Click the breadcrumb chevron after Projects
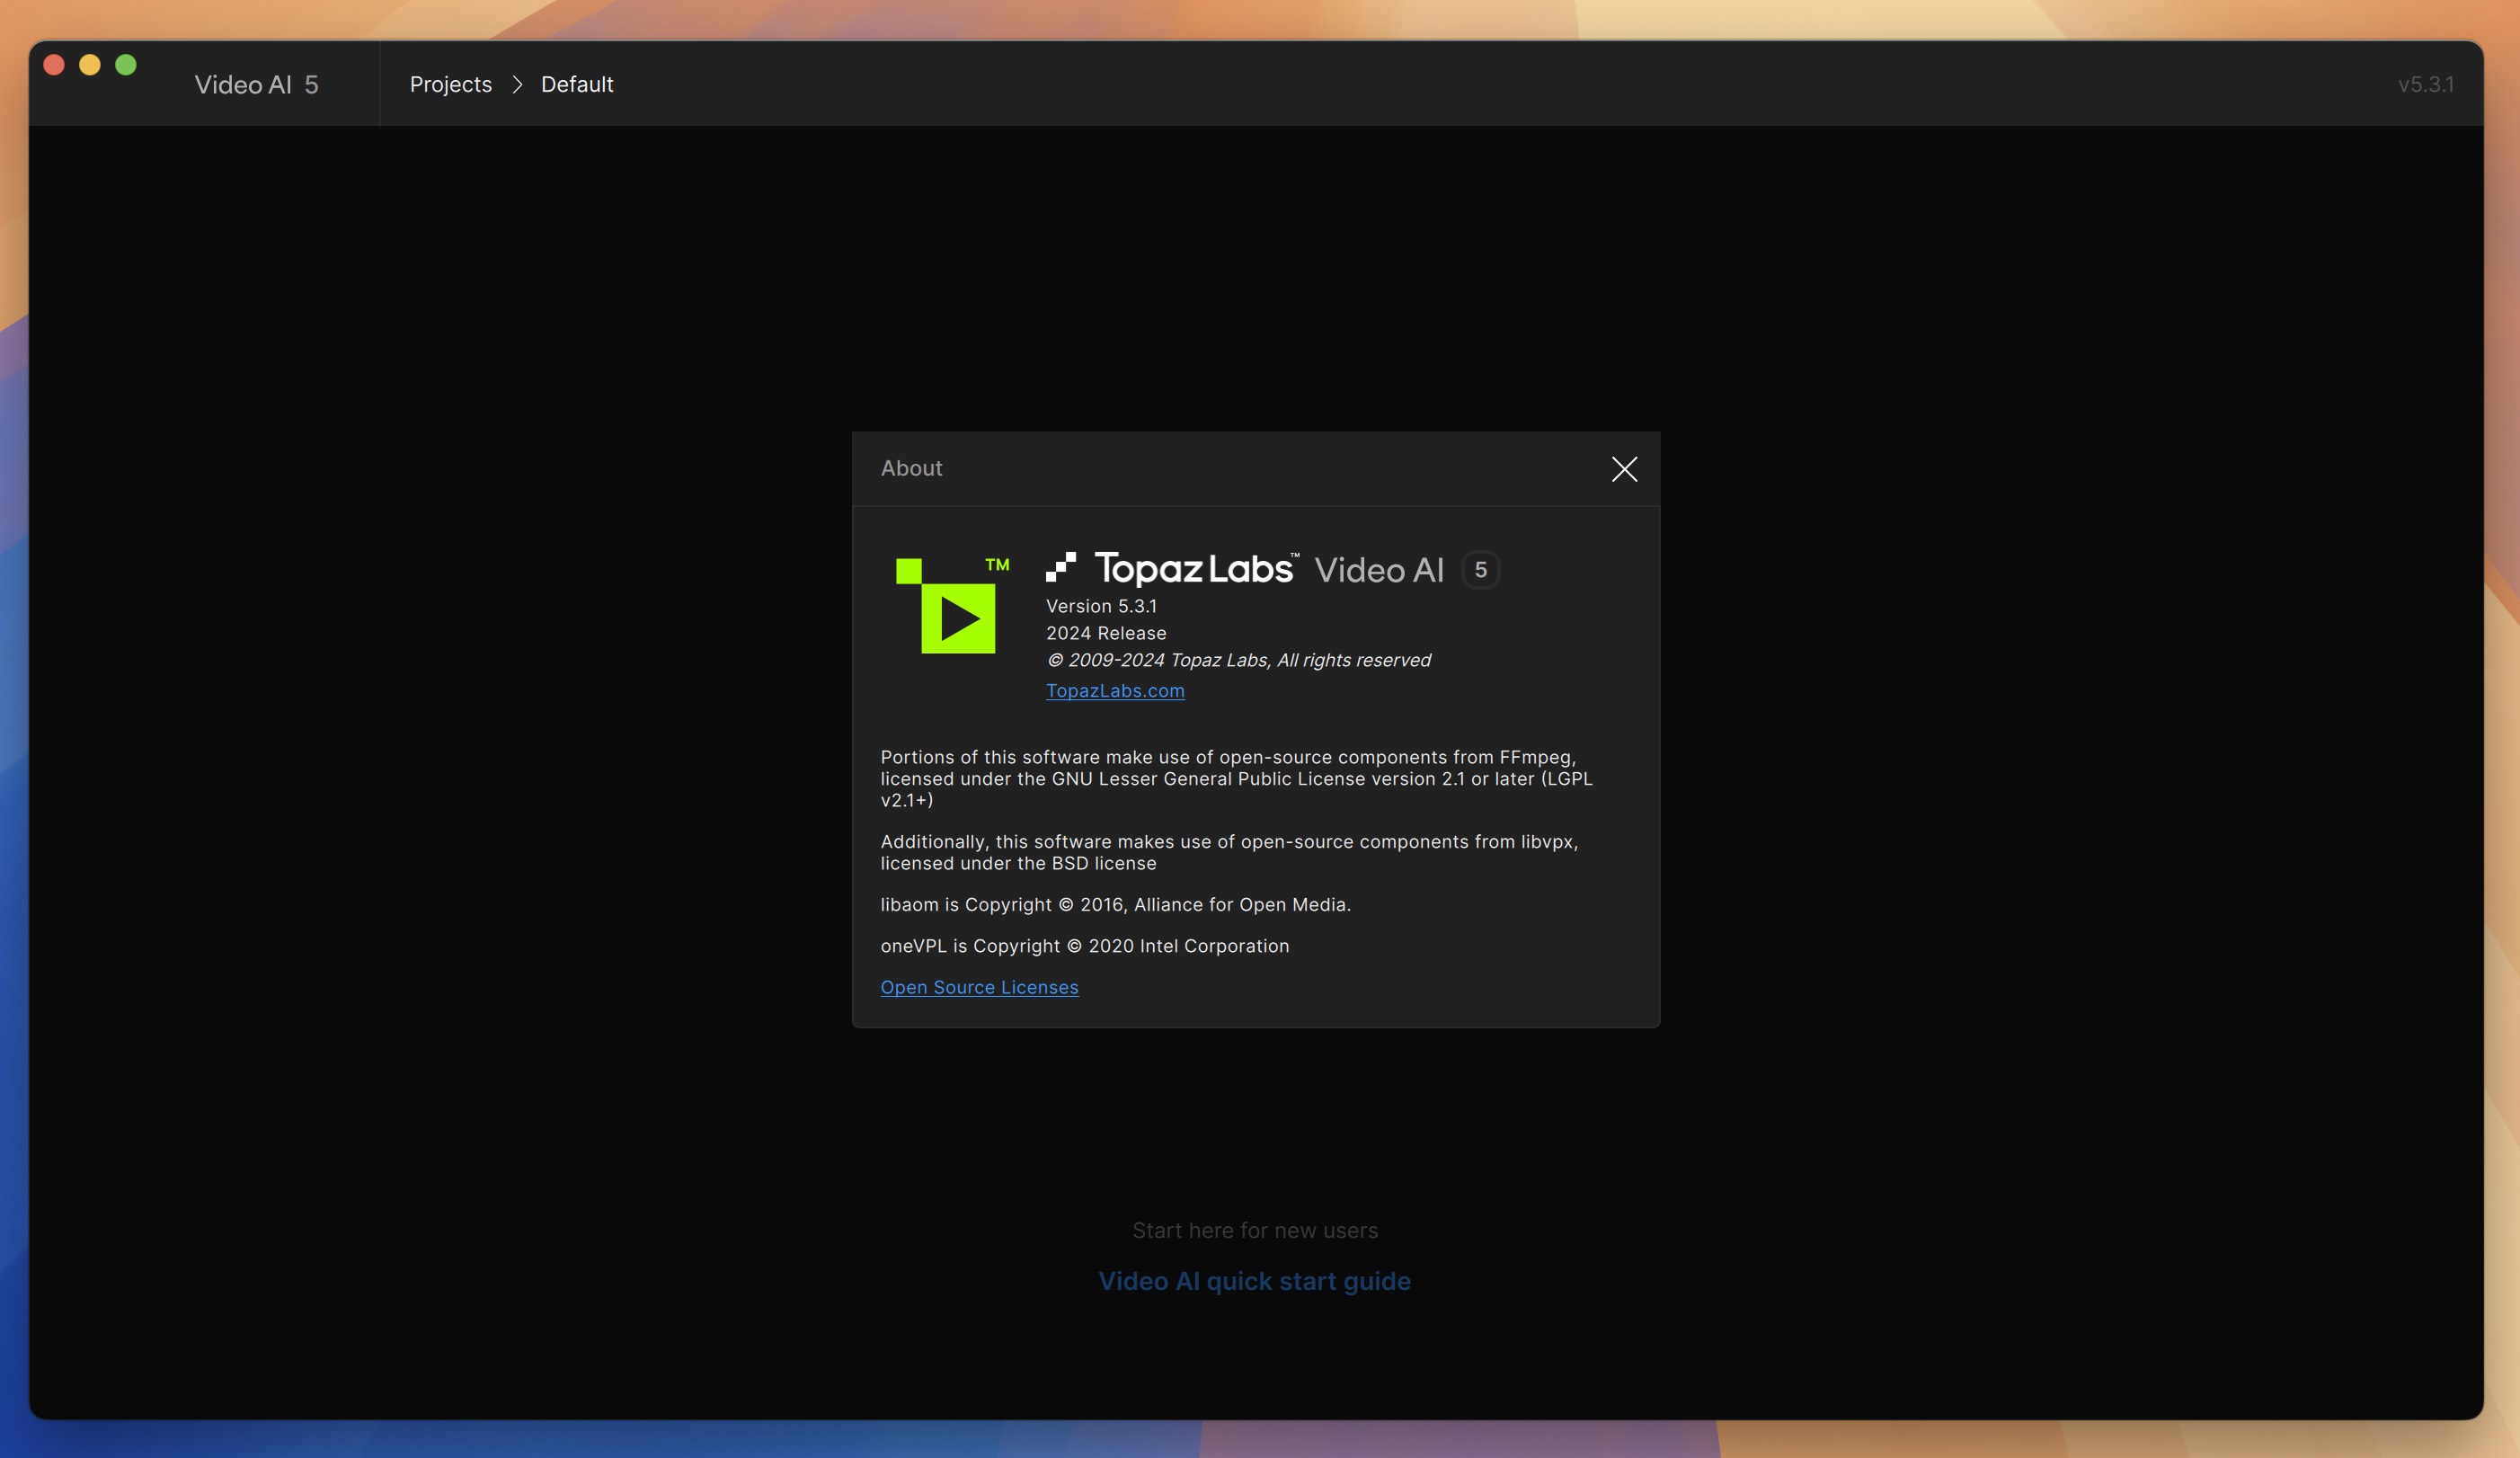2520x1458 pixels. click(517, 84)
